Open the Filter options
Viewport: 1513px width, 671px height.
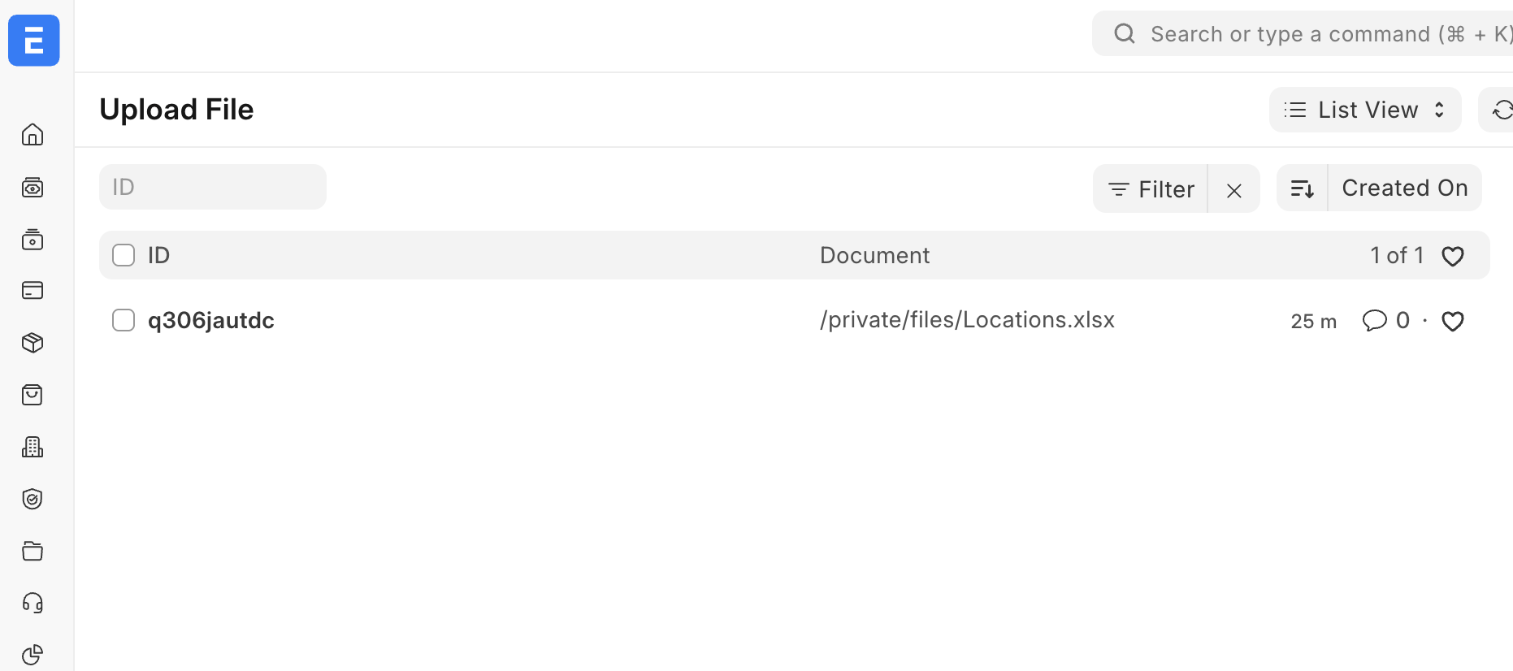[1151, 189]
